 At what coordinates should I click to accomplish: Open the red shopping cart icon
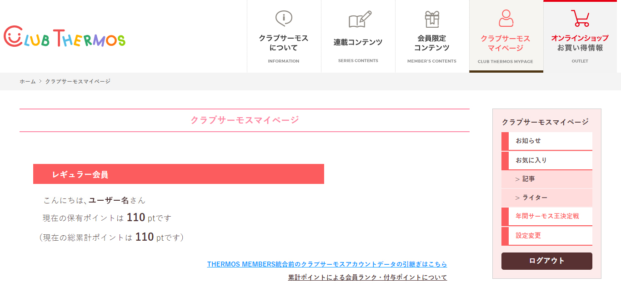(580, 18)
